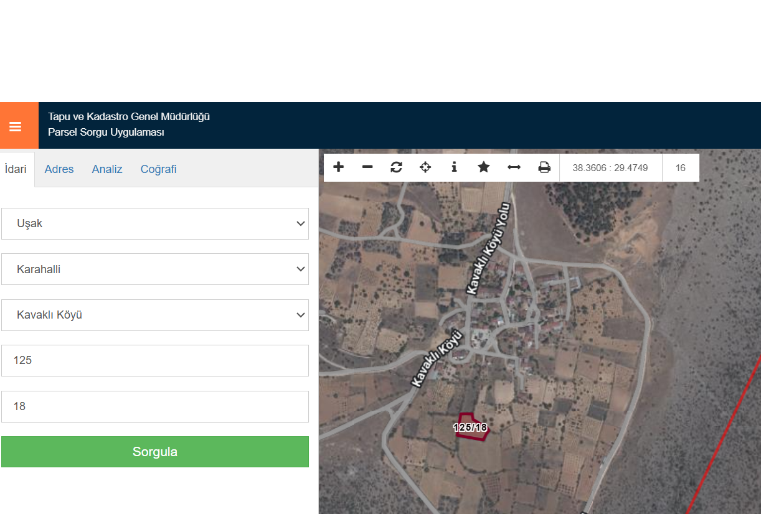The height and width of the screenshot is (514, 761).
Task: Refresh the map view
Action: tap(396, 167)
